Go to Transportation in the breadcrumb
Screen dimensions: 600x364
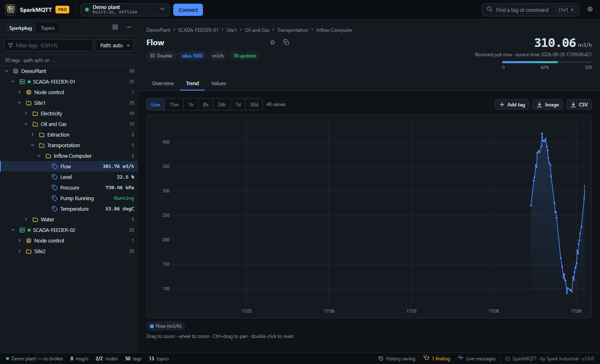point(293,30)
